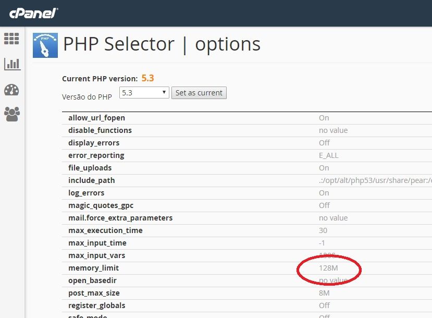432x318 pixels.
Task: Open the PHP version dropdown
Action: (144, 92)
